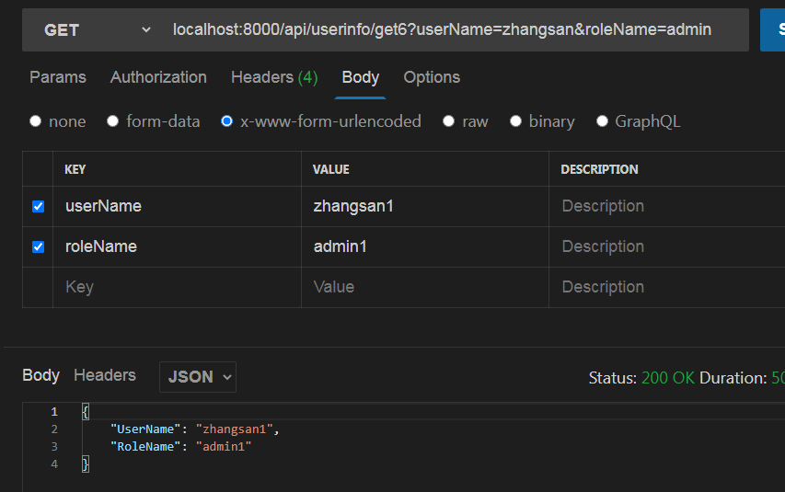Edit the roleName key cell

178,246
